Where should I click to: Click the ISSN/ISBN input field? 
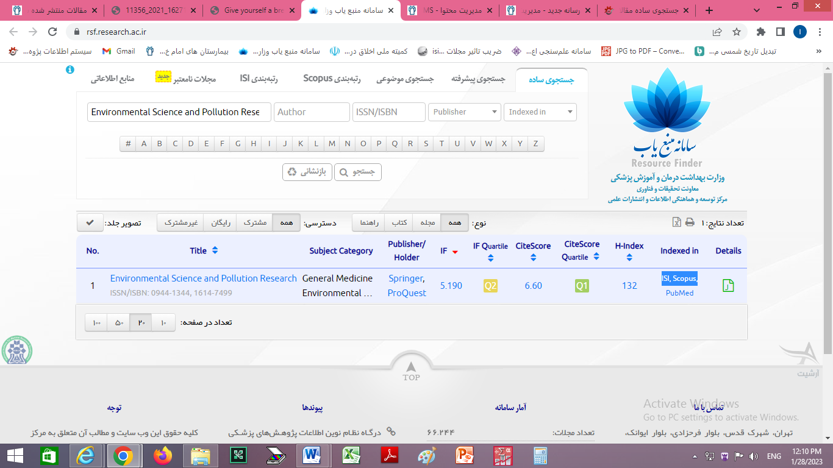coord(389,112)
